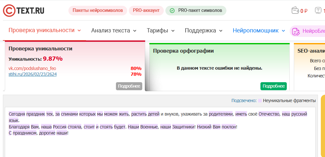Expand the chevron next to Тарифы

(x=173, y=31)
